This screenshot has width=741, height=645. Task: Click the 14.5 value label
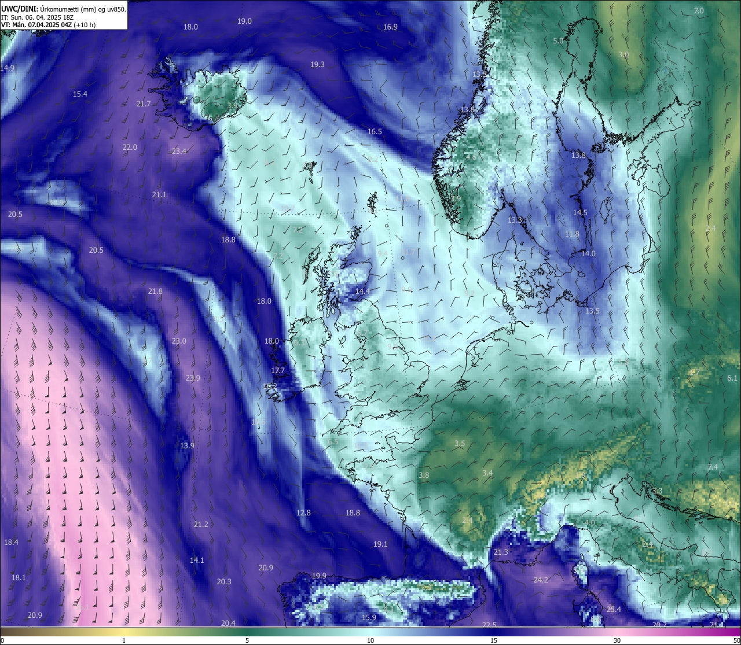tap(580, 213)
